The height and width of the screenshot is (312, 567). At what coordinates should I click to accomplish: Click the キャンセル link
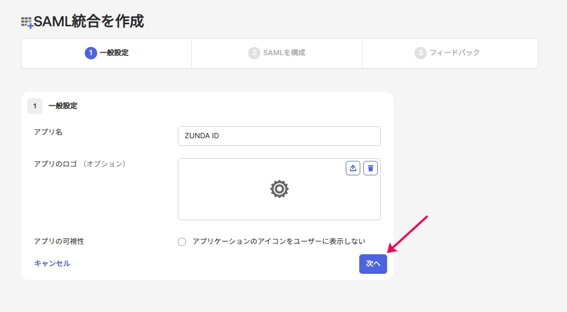(x=52, y=264)
